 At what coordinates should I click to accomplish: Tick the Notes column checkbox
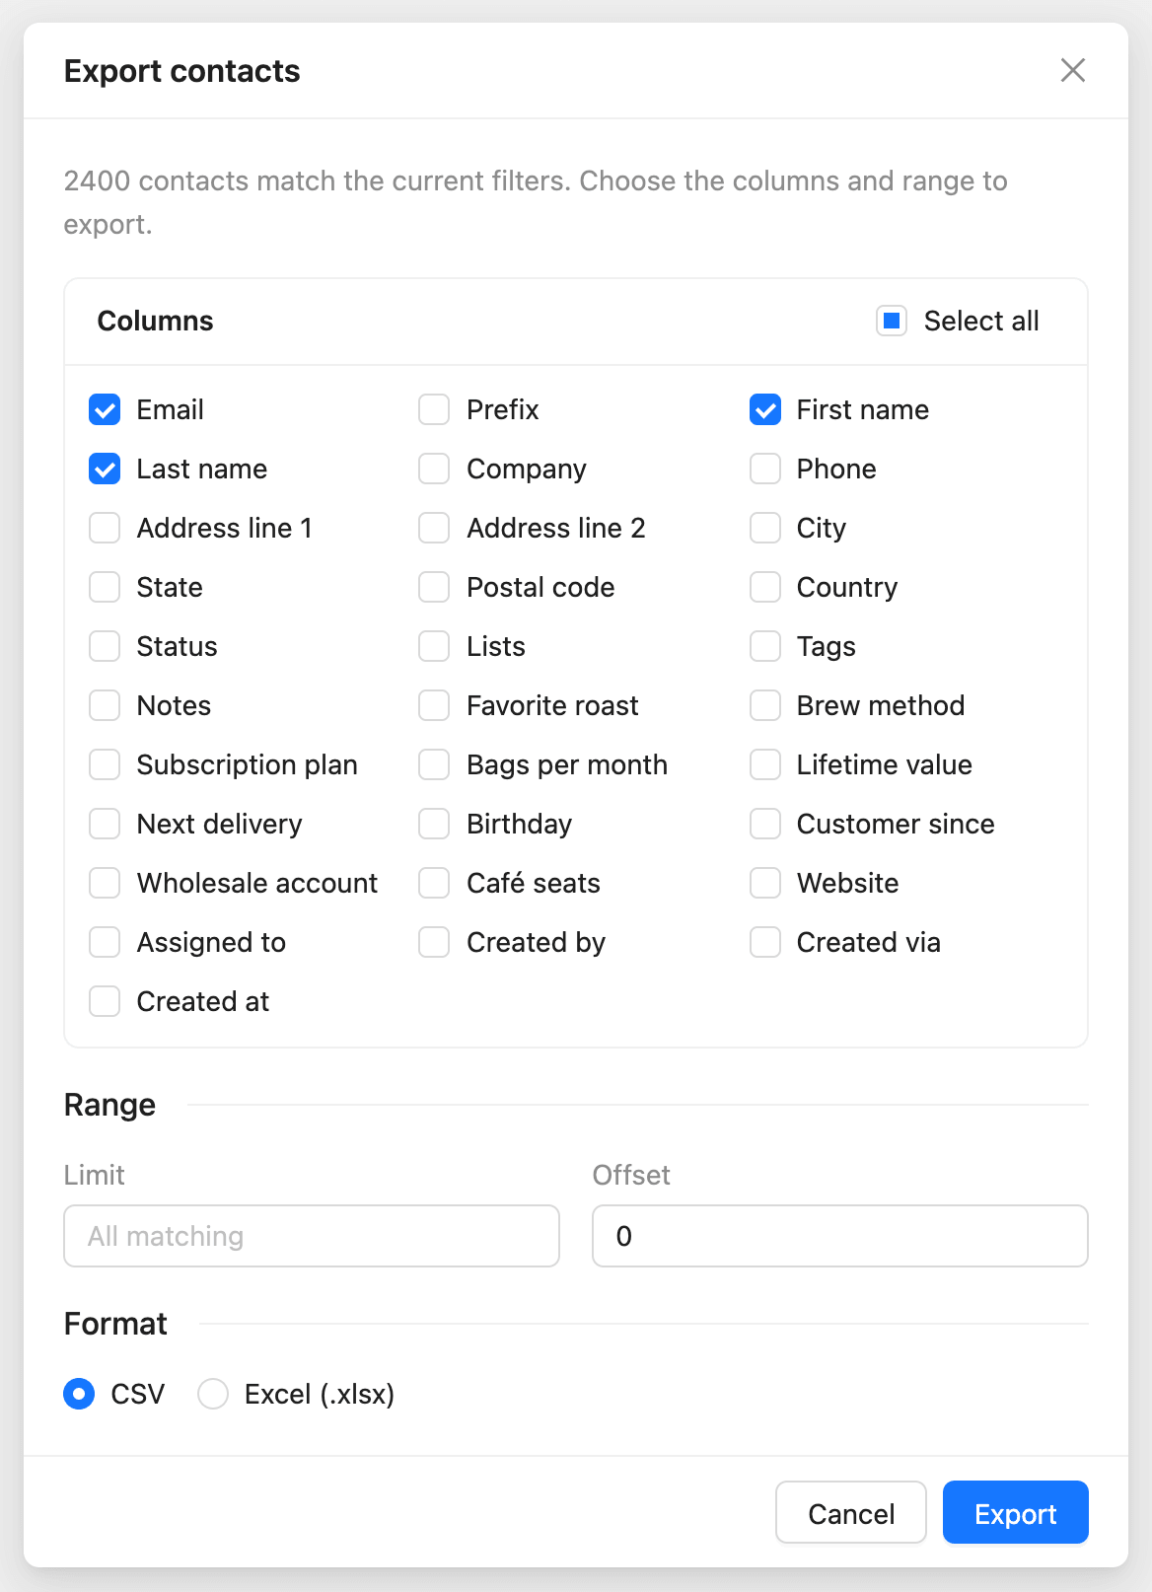click(105, 705)
